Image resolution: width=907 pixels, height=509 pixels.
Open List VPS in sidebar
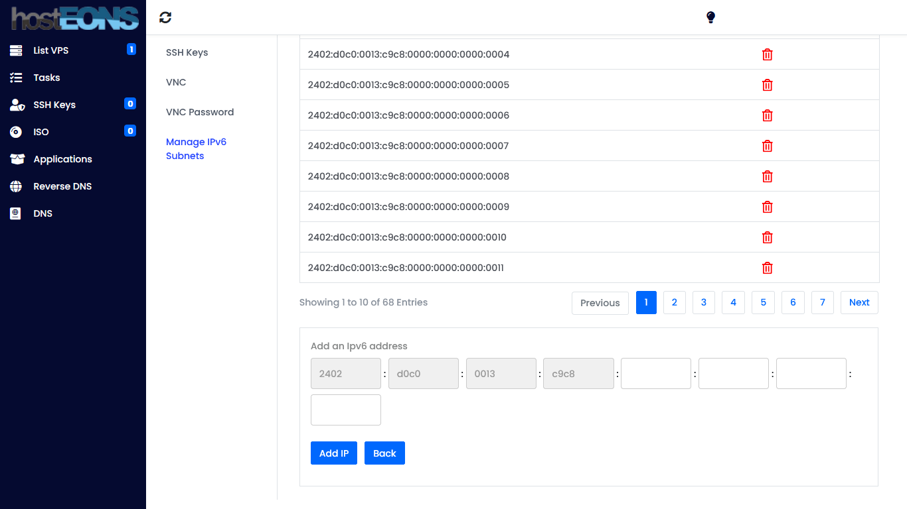point(51,50)
